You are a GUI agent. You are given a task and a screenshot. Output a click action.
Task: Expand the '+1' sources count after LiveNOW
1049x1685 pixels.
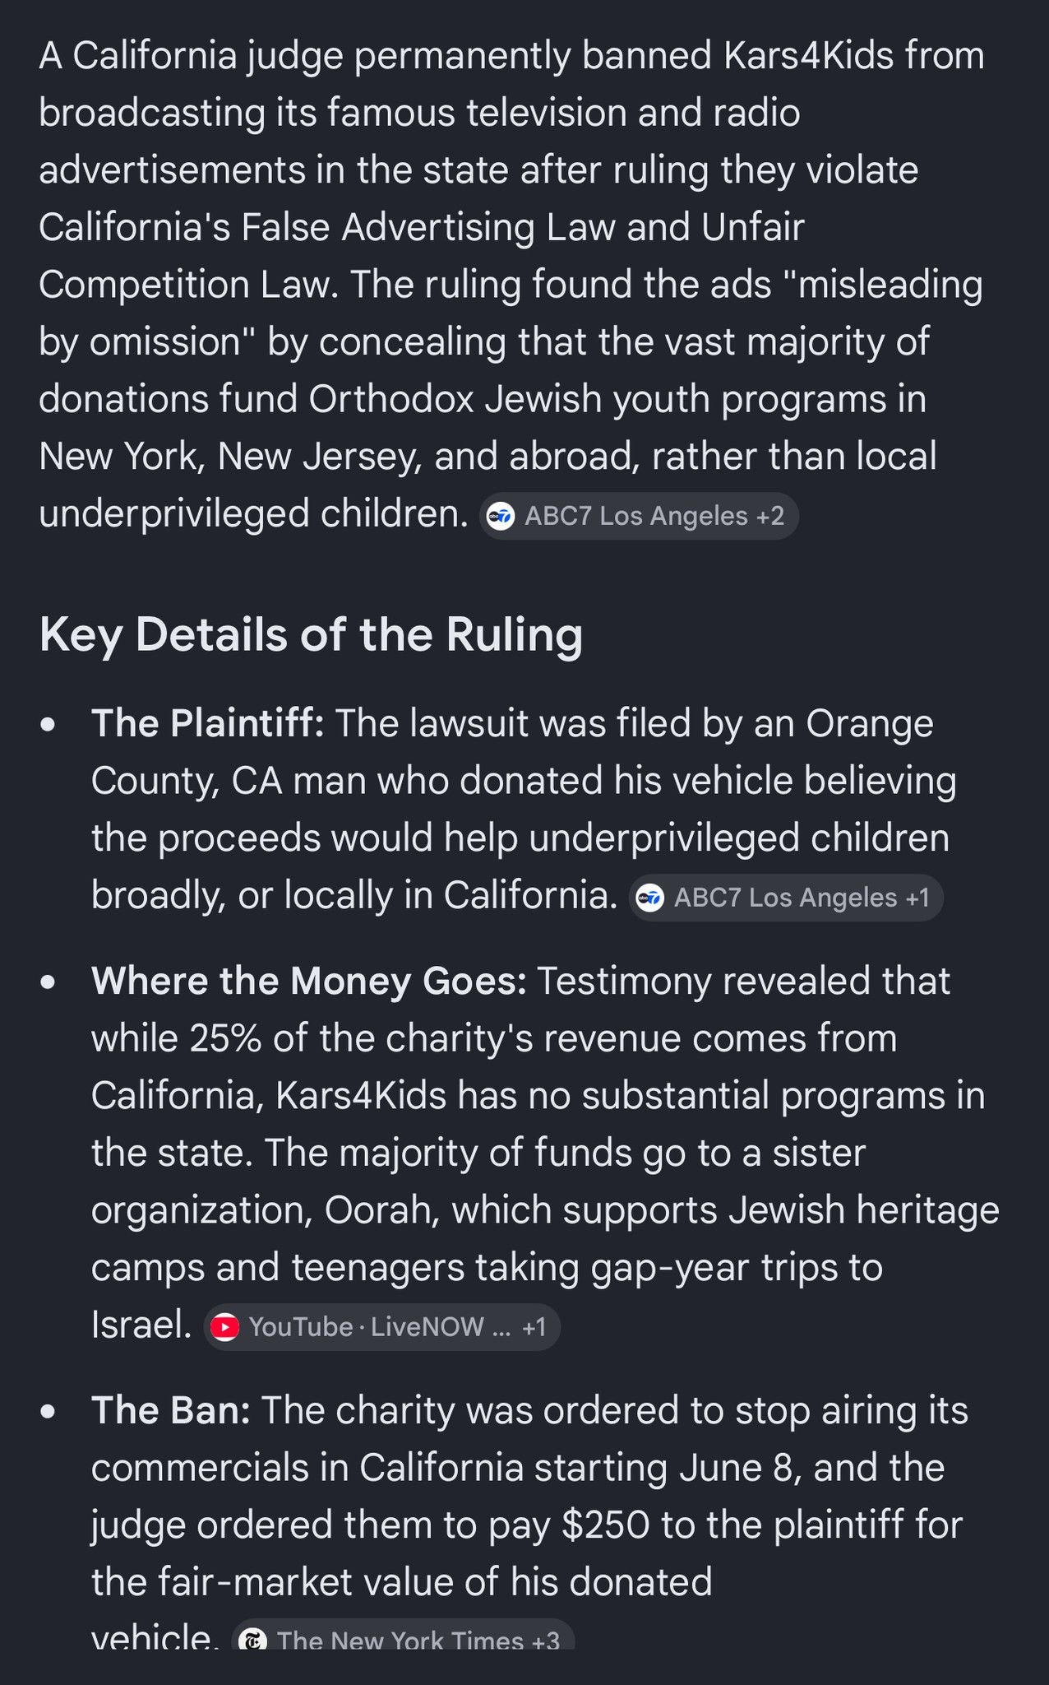tap(534, 1327)
